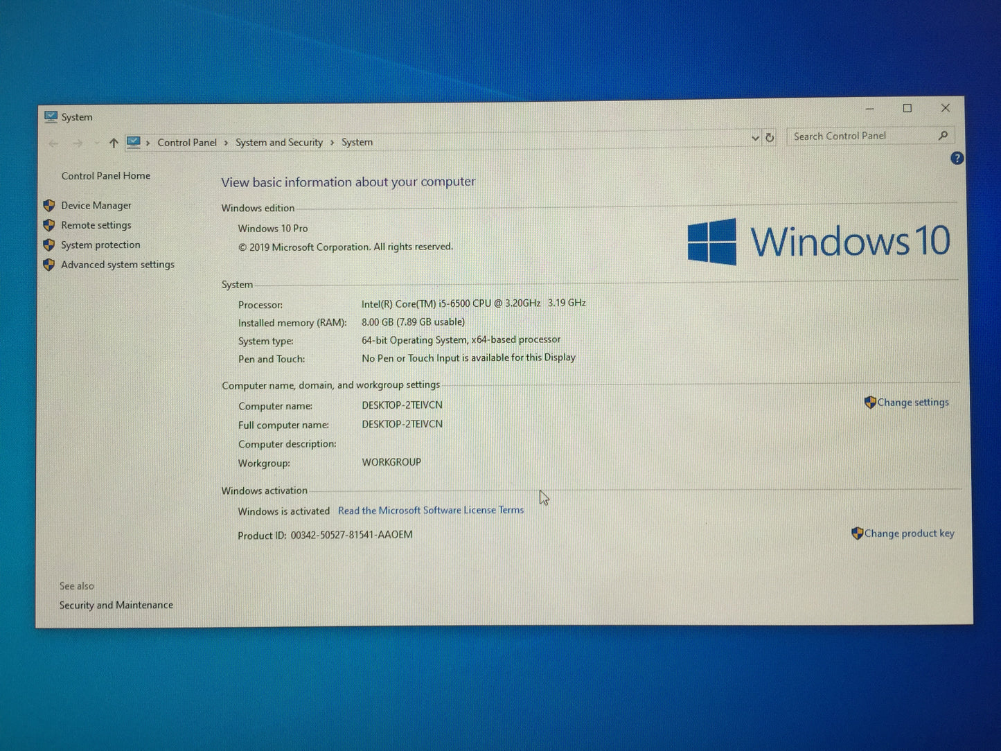Read the Microsoft Software License Terms

click(x=431, y=511)
